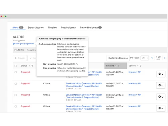Click 'Critical' severity in the fourth row
The image size is (168, 126).
(x=47, y=106)
